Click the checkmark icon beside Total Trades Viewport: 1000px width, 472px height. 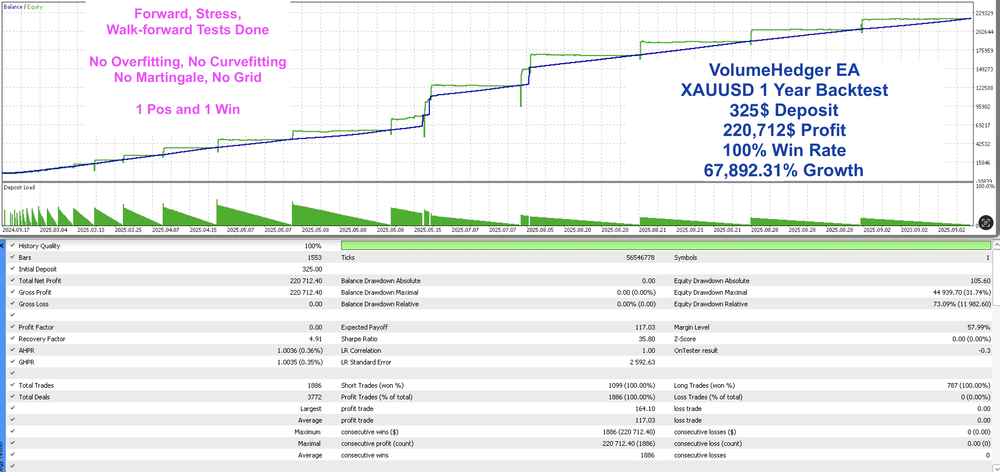pos(13,385)
